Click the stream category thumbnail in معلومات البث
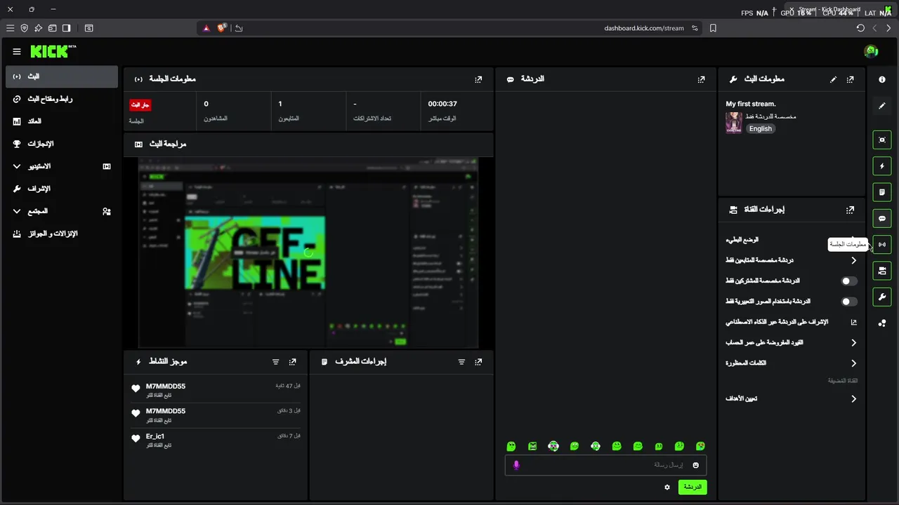Viewport: 899px width, 505px height. click(734, 123)
